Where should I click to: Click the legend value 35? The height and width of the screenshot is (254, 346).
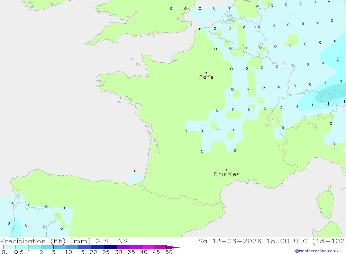[x=131, y=252]
